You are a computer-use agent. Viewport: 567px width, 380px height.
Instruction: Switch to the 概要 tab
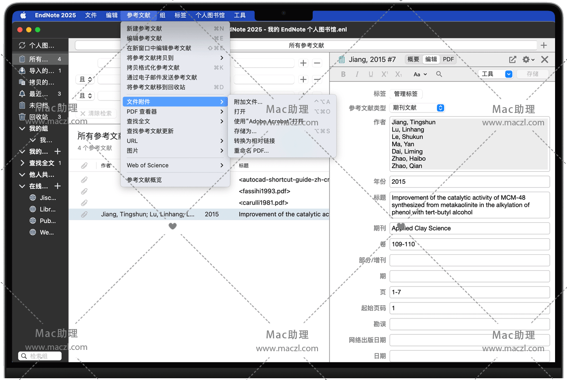point(413,59)
